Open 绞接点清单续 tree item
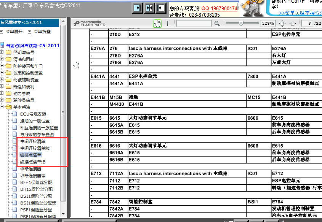Image resolution: width=322 pixels, height=222 pixels. [x=33, y=162]
